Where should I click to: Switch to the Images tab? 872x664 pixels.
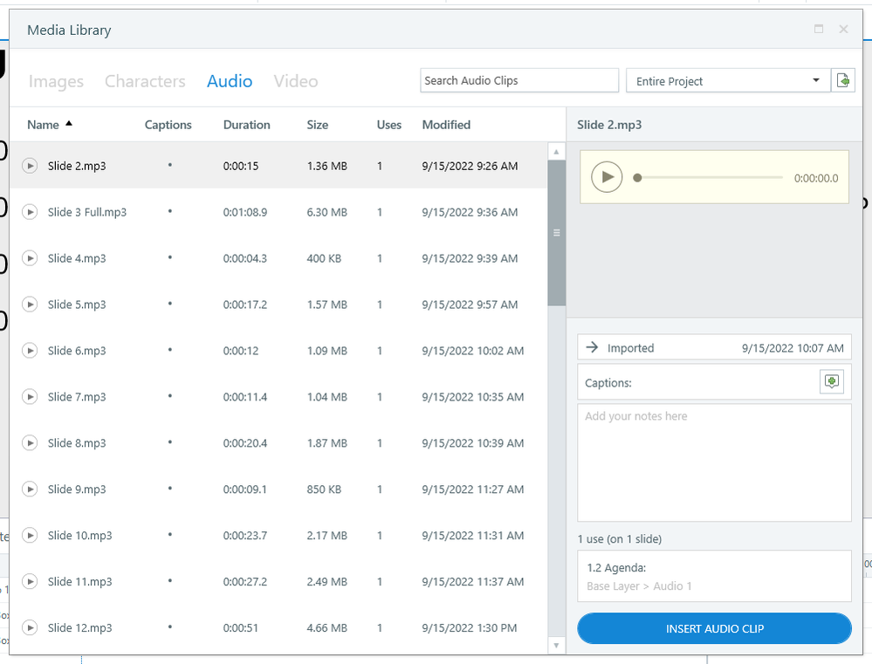click(56, 81)
